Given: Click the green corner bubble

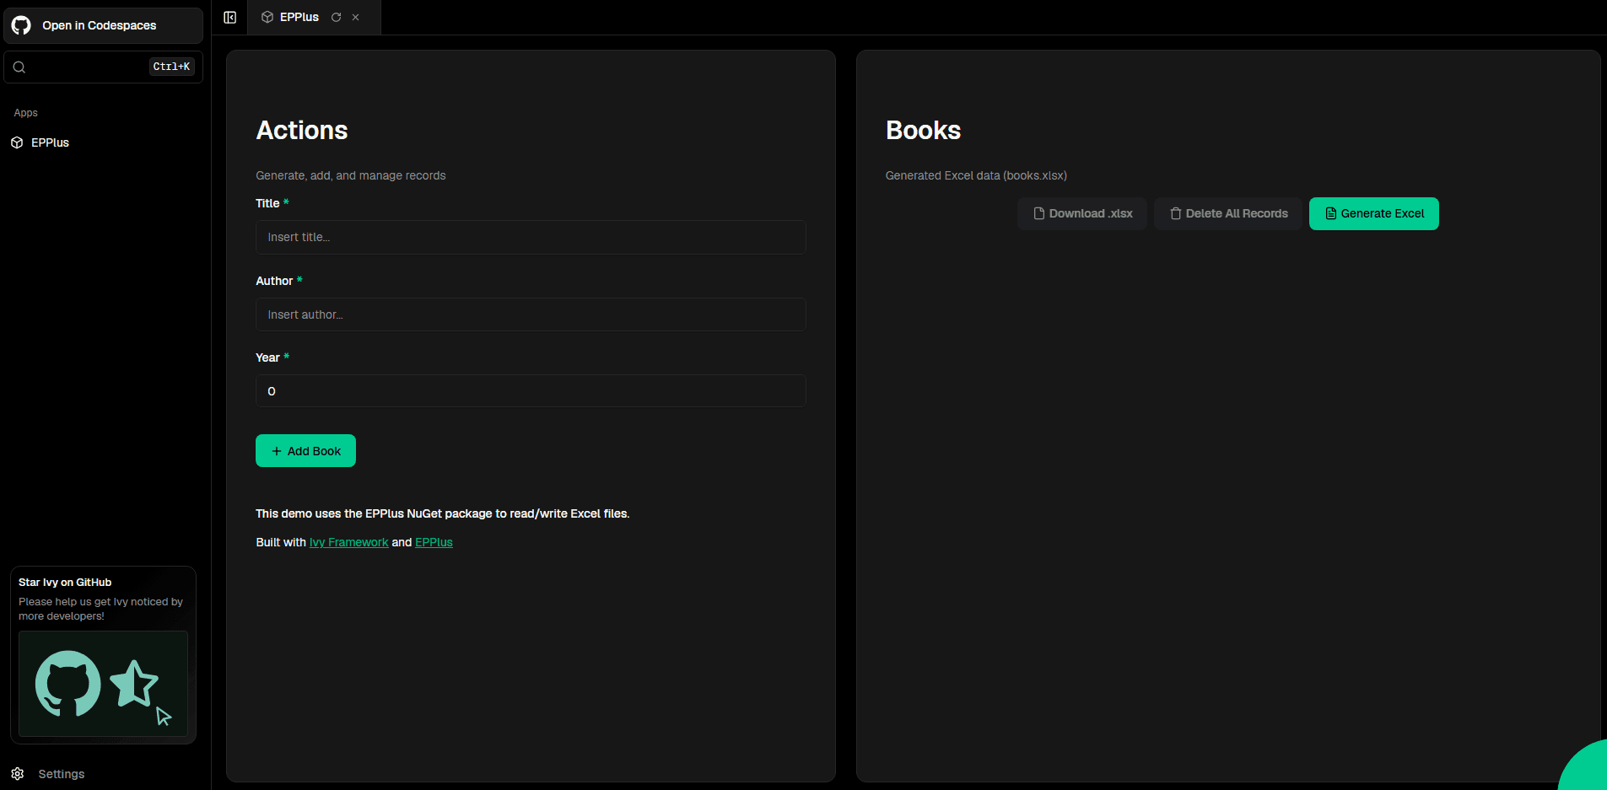Looking at the screenshot, I should (1587, 771).
